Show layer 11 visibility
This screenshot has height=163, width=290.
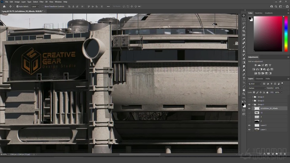tap(249, 113)
